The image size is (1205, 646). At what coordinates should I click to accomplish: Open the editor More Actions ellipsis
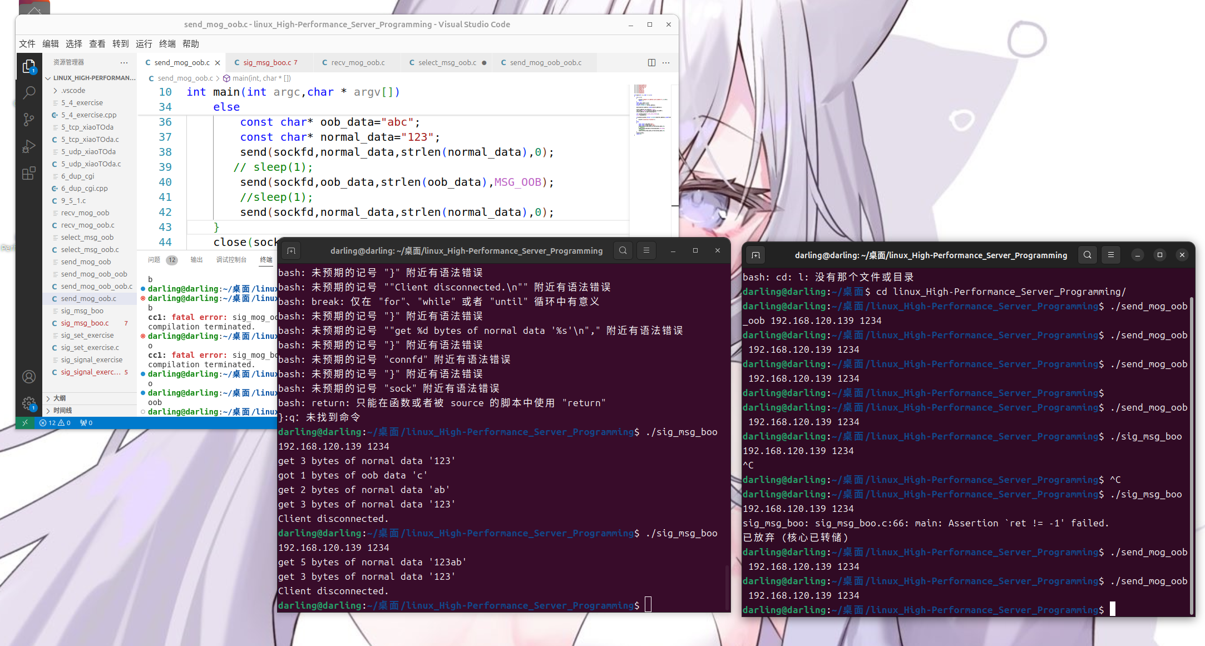pos(666,62)
